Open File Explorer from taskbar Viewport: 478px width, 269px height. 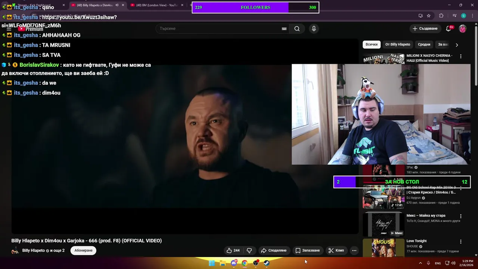point(223,263)
